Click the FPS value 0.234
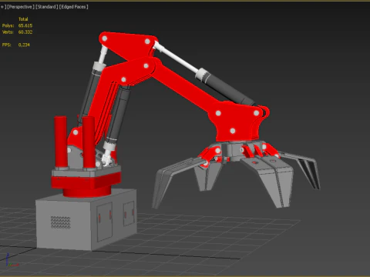The width and height of the screenshot is (370, 277). [24, 45]
